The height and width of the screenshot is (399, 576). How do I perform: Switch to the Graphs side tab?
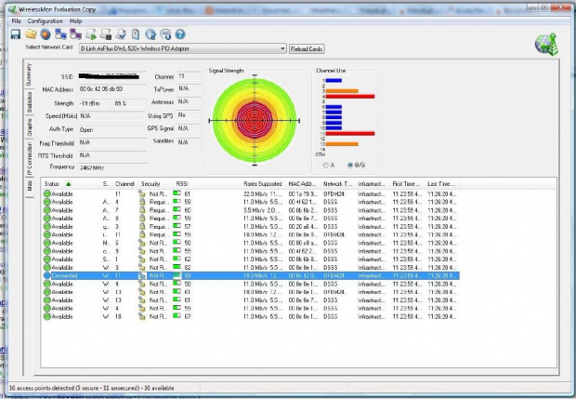click(29, 128)
